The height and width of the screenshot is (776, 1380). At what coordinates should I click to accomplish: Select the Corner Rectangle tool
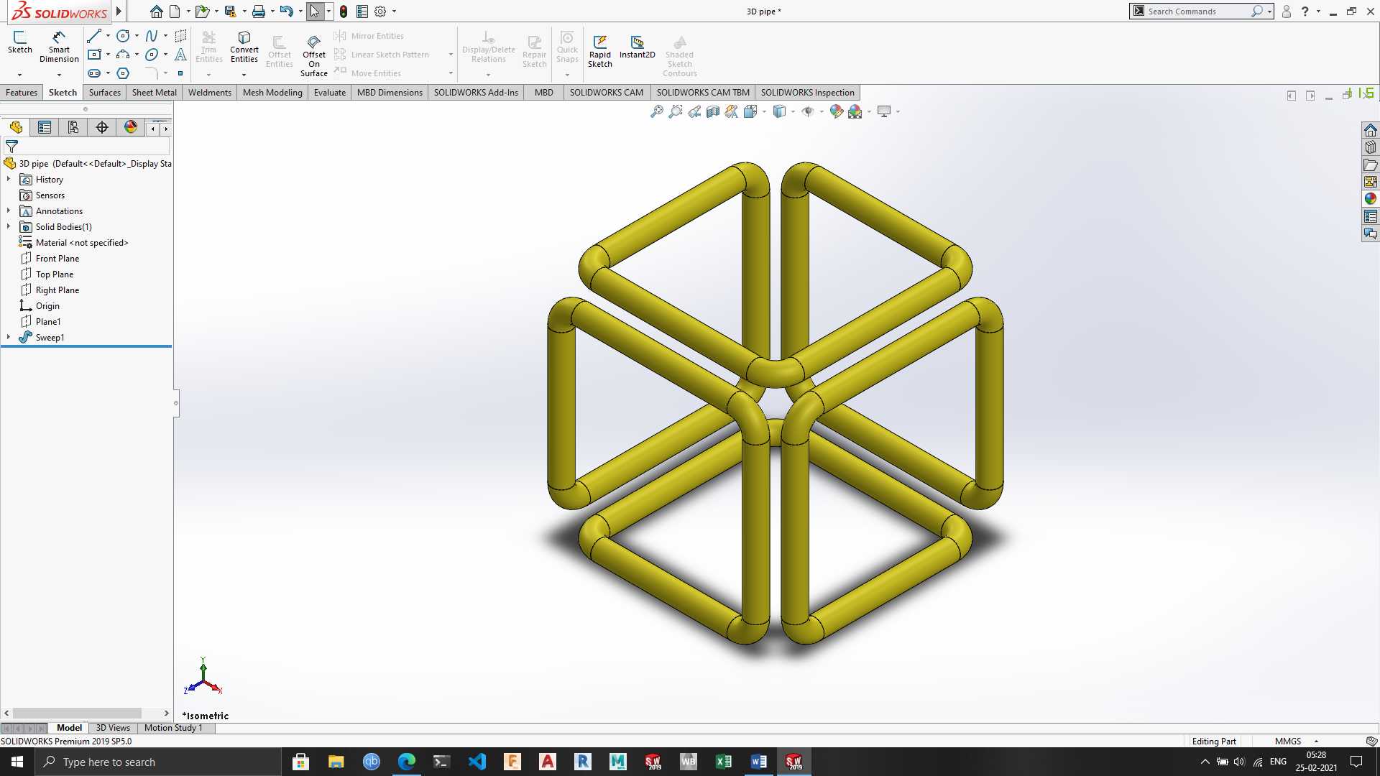[93, 55]
